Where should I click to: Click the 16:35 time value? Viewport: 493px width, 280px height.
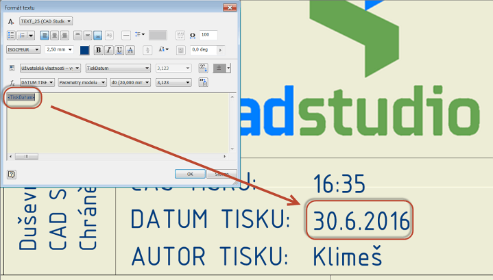(339, 184)
